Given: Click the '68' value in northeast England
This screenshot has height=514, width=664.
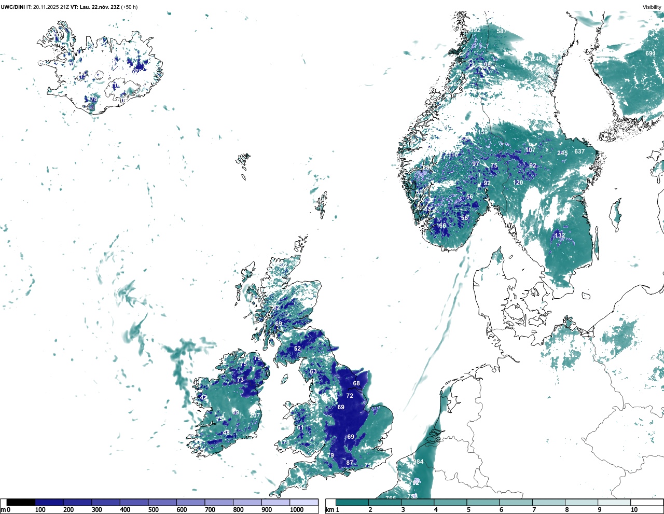Looking at the screenshot, I should [x=356, y=383].
